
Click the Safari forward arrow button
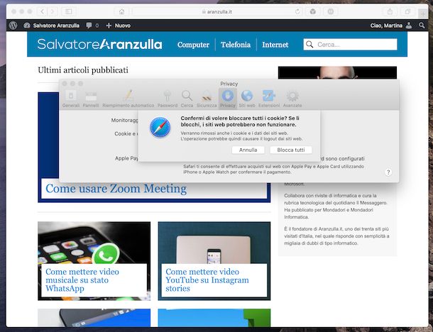[53, 11]
